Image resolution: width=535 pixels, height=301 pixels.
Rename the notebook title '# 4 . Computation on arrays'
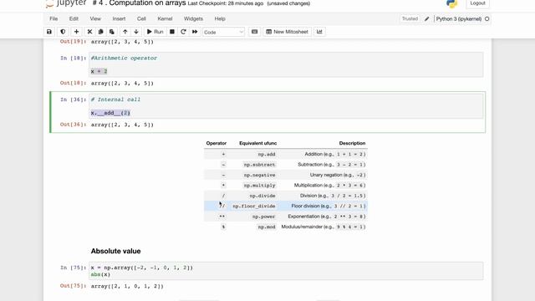pos(140,3)
